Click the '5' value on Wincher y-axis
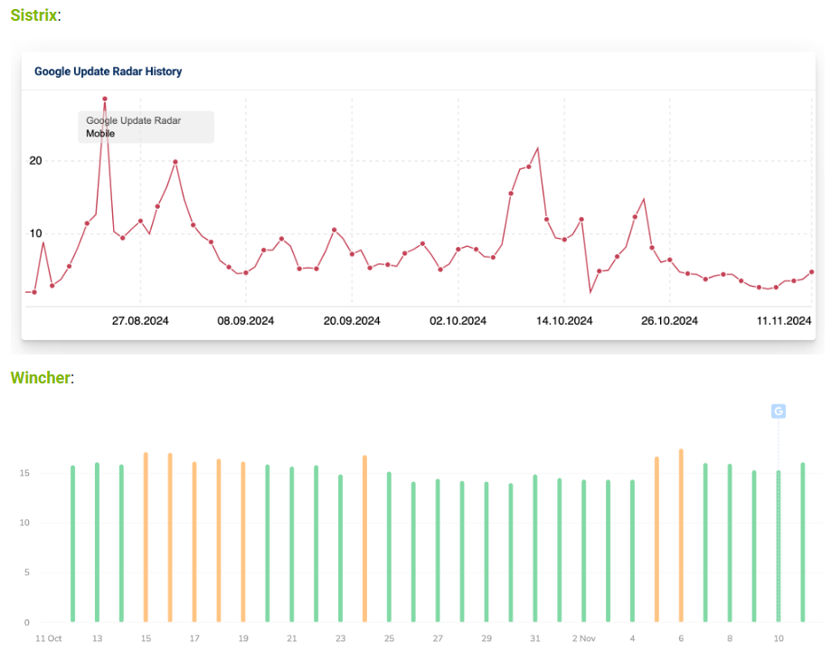This screenshot has width=840, height=652. (x=27, y=572)
